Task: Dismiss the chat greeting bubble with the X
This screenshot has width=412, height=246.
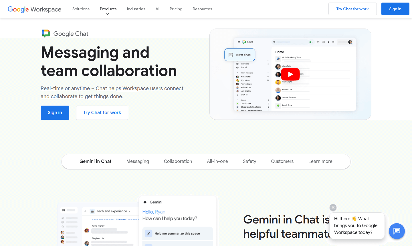Action: [x=333, y=207]
